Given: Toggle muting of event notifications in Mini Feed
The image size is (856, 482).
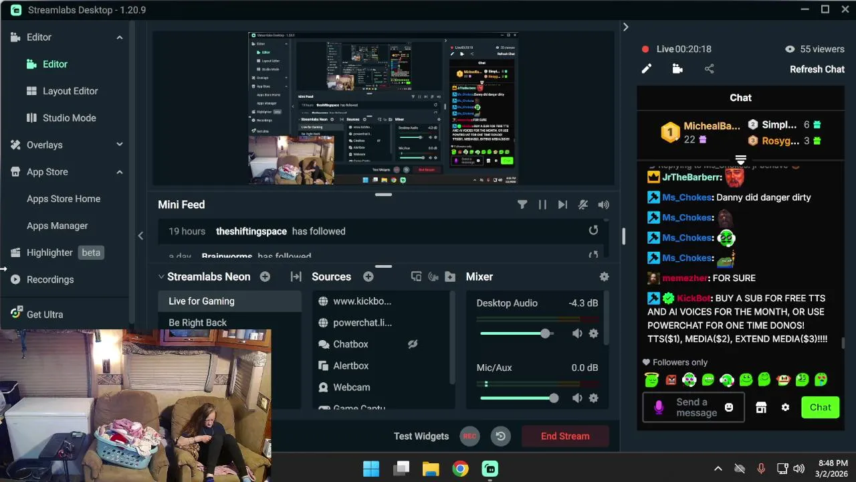Looking at the screenshot, I should (583, 205).
